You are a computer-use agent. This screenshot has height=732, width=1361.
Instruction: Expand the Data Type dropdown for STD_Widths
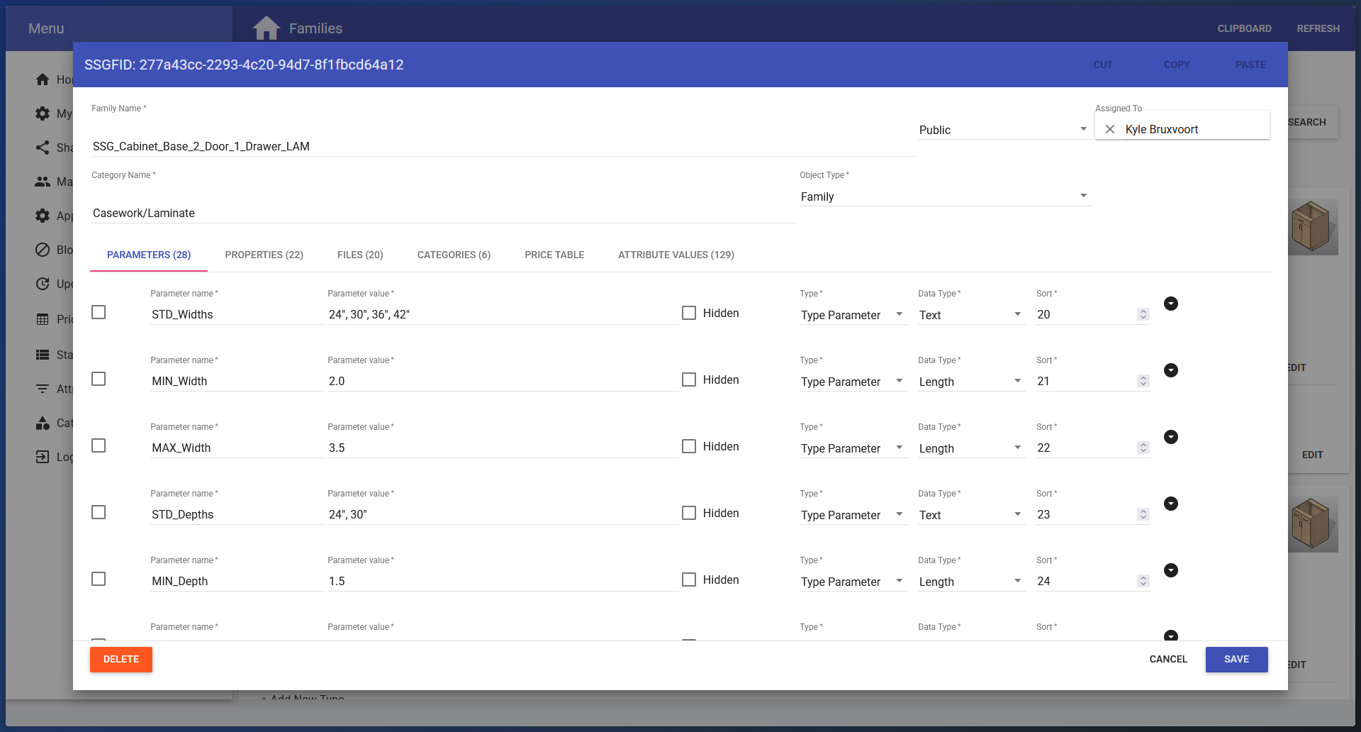1017,314
